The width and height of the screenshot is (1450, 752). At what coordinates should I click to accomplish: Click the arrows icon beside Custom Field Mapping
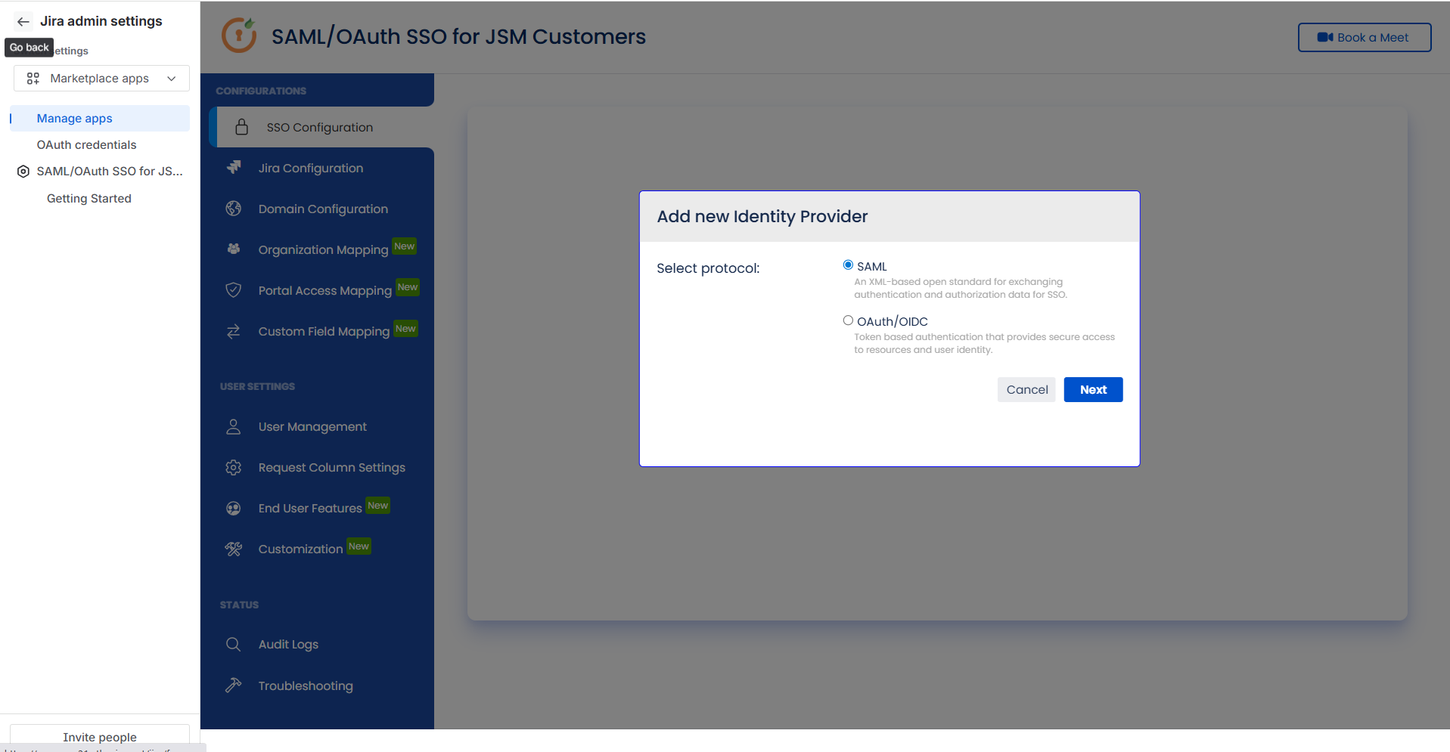click(x=234, y=331)
